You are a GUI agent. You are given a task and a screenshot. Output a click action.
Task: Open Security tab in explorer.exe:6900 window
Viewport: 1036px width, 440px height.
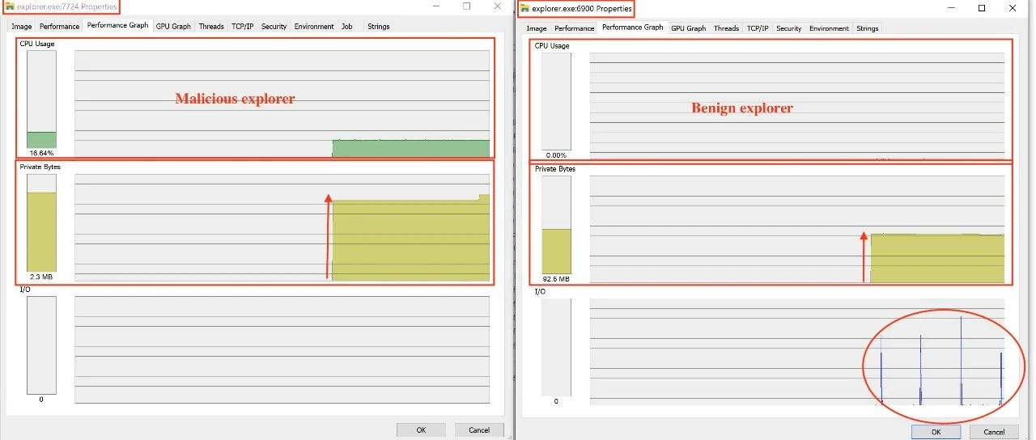tap(788, 28)
